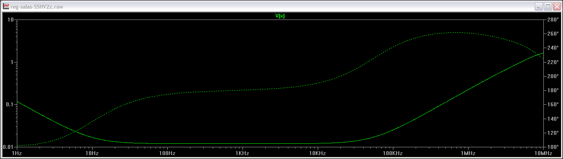
Task: Click the V[x] trace label
Action: (280, 16)
